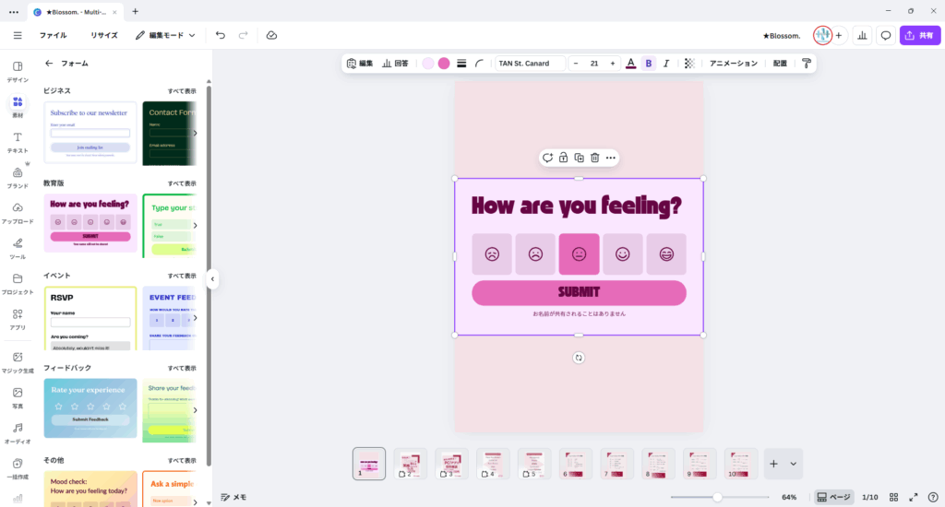Expand the add page options chevron

pos(793,464)
